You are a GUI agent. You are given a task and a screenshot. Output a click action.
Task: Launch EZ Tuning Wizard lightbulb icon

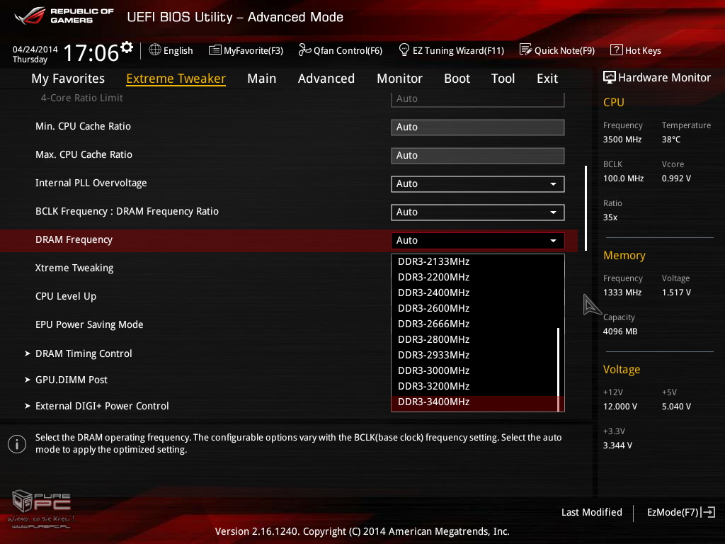tap(404, 50)
